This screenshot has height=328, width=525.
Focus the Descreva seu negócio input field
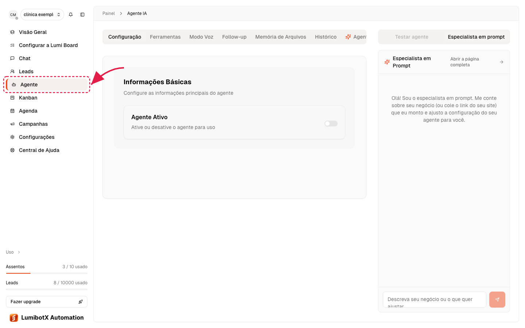pos(435,300)
